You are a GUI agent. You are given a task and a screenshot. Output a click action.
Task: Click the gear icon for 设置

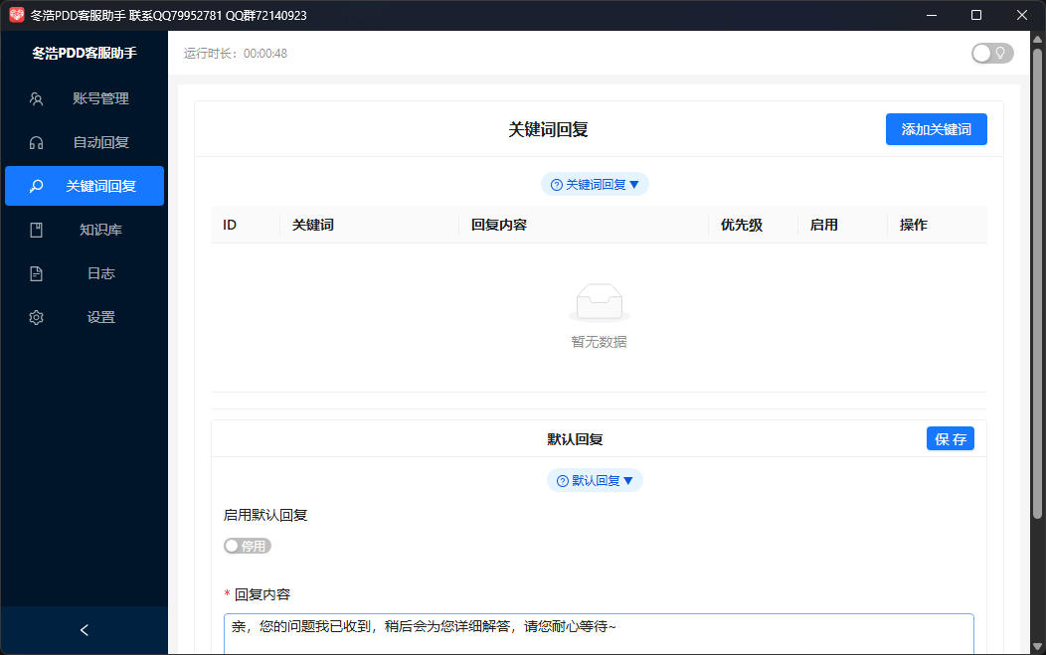pos(36,317)
